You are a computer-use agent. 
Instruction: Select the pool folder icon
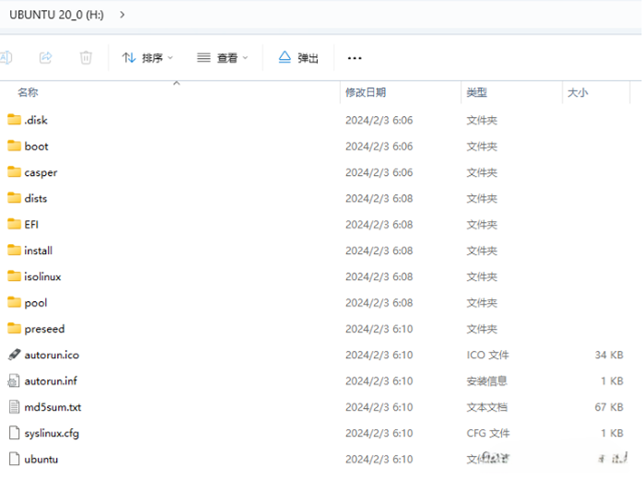pos(15,302)
